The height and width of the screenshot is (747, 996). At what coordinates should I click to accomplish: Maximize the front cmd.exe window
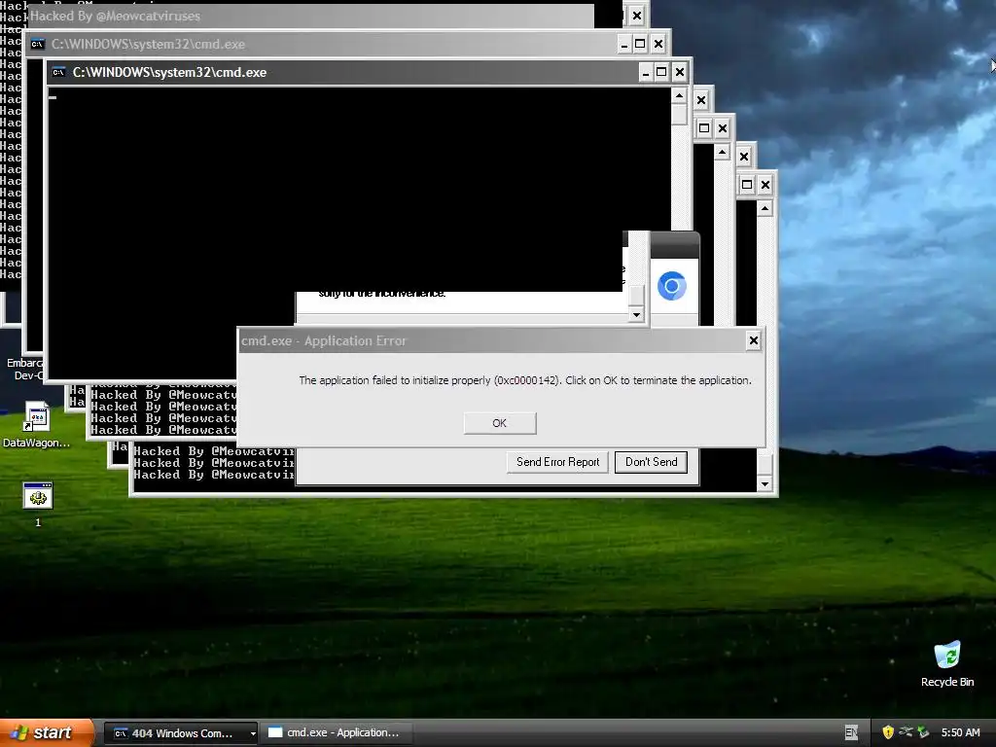click(x=661, y=72)
